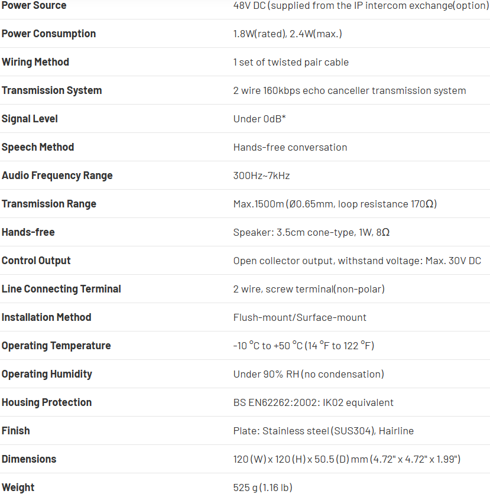Screen dimensions: 490x494
Task: Click the Wiring Method label
Action: click(35, 62)
